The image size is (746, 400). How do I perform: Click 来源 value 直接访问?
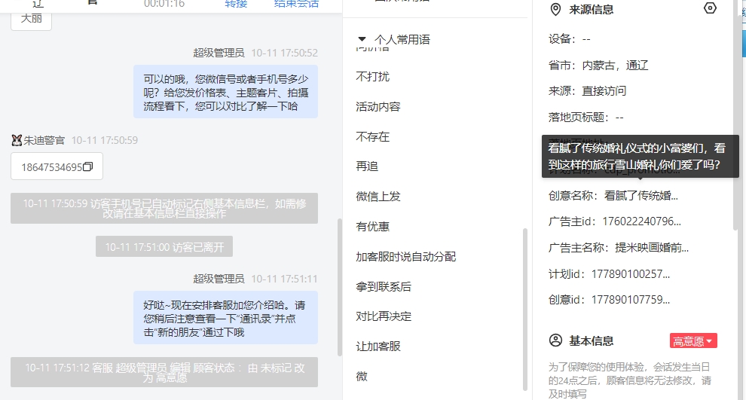click(604, 91)
